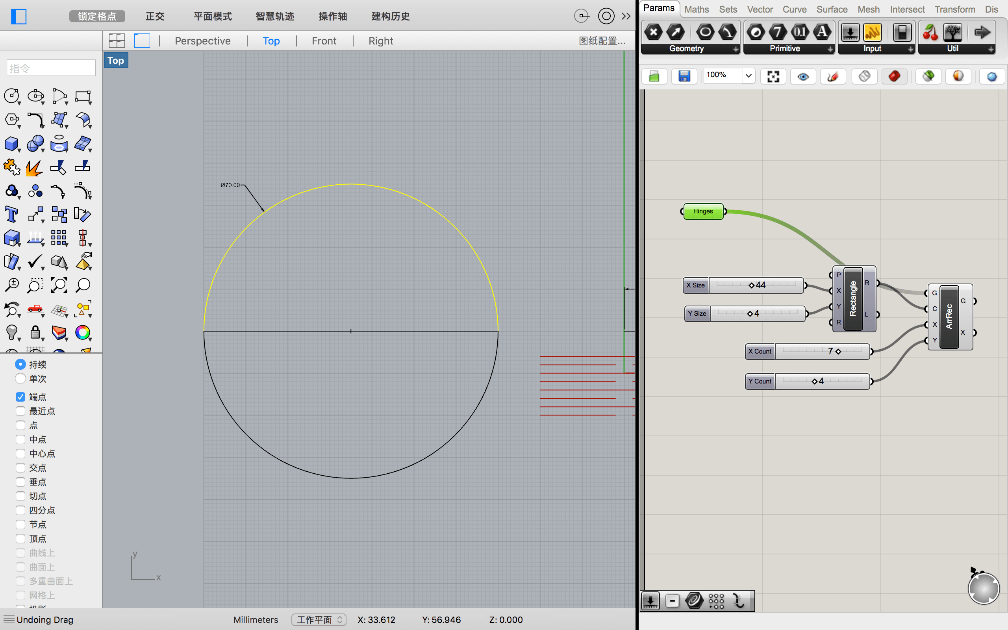Select the 单次 radio button
Viewport: 1008px width, 630px height.
20,379
